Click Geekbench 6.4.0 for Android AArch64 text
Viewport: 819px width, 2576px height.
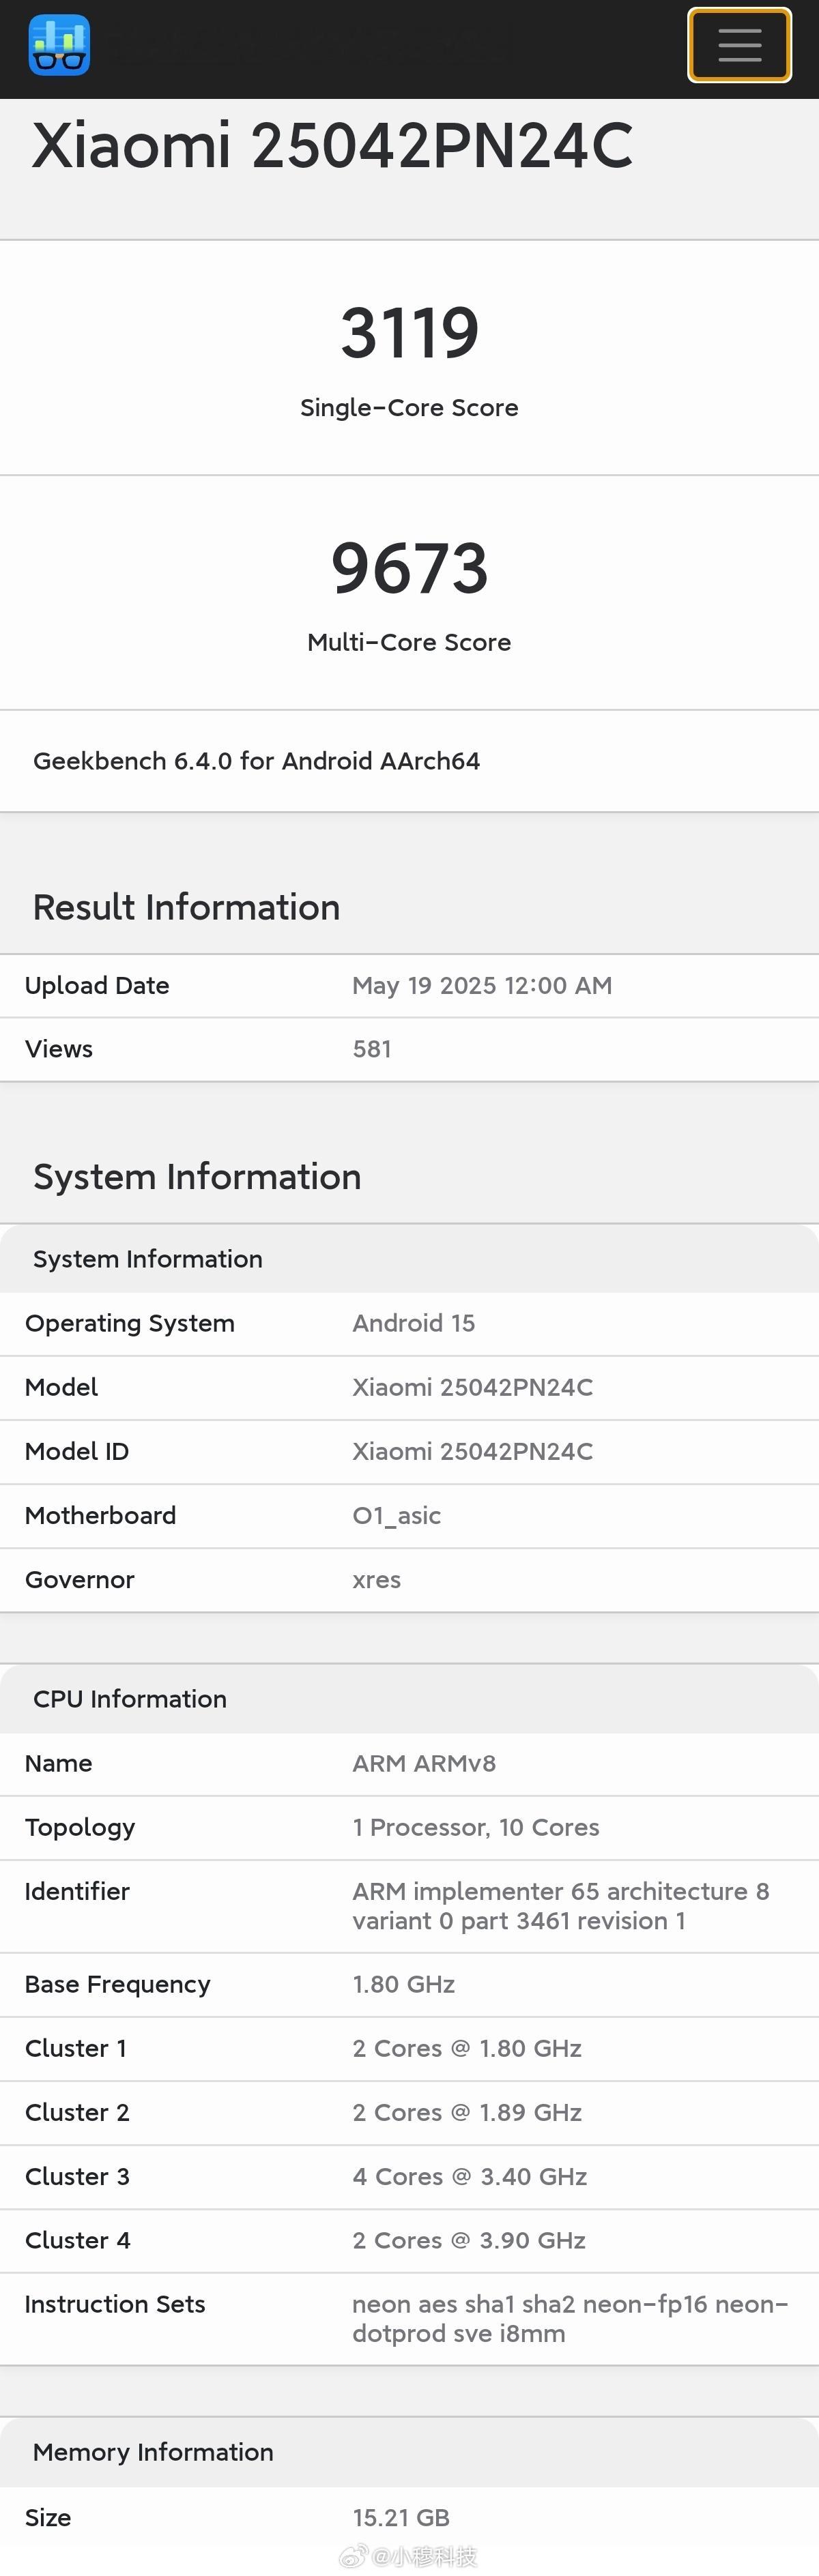click(257, 761)
